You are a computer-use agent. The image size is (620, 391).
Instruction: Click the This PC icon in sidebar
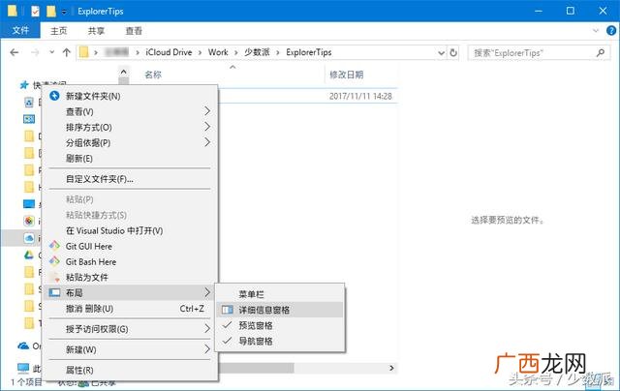click(x=23, y=368)
